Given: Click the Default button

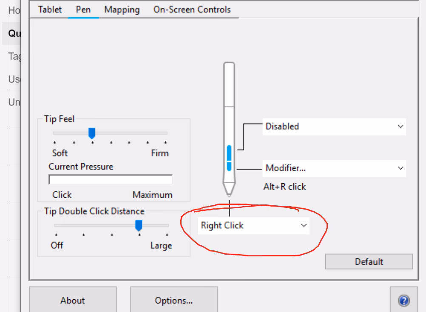Looking at the screenshot, I should coord(369,262).
